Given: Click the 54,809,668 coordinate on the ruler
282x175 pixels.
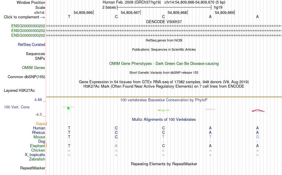Looking at the screenshot, I should (177, 12).
